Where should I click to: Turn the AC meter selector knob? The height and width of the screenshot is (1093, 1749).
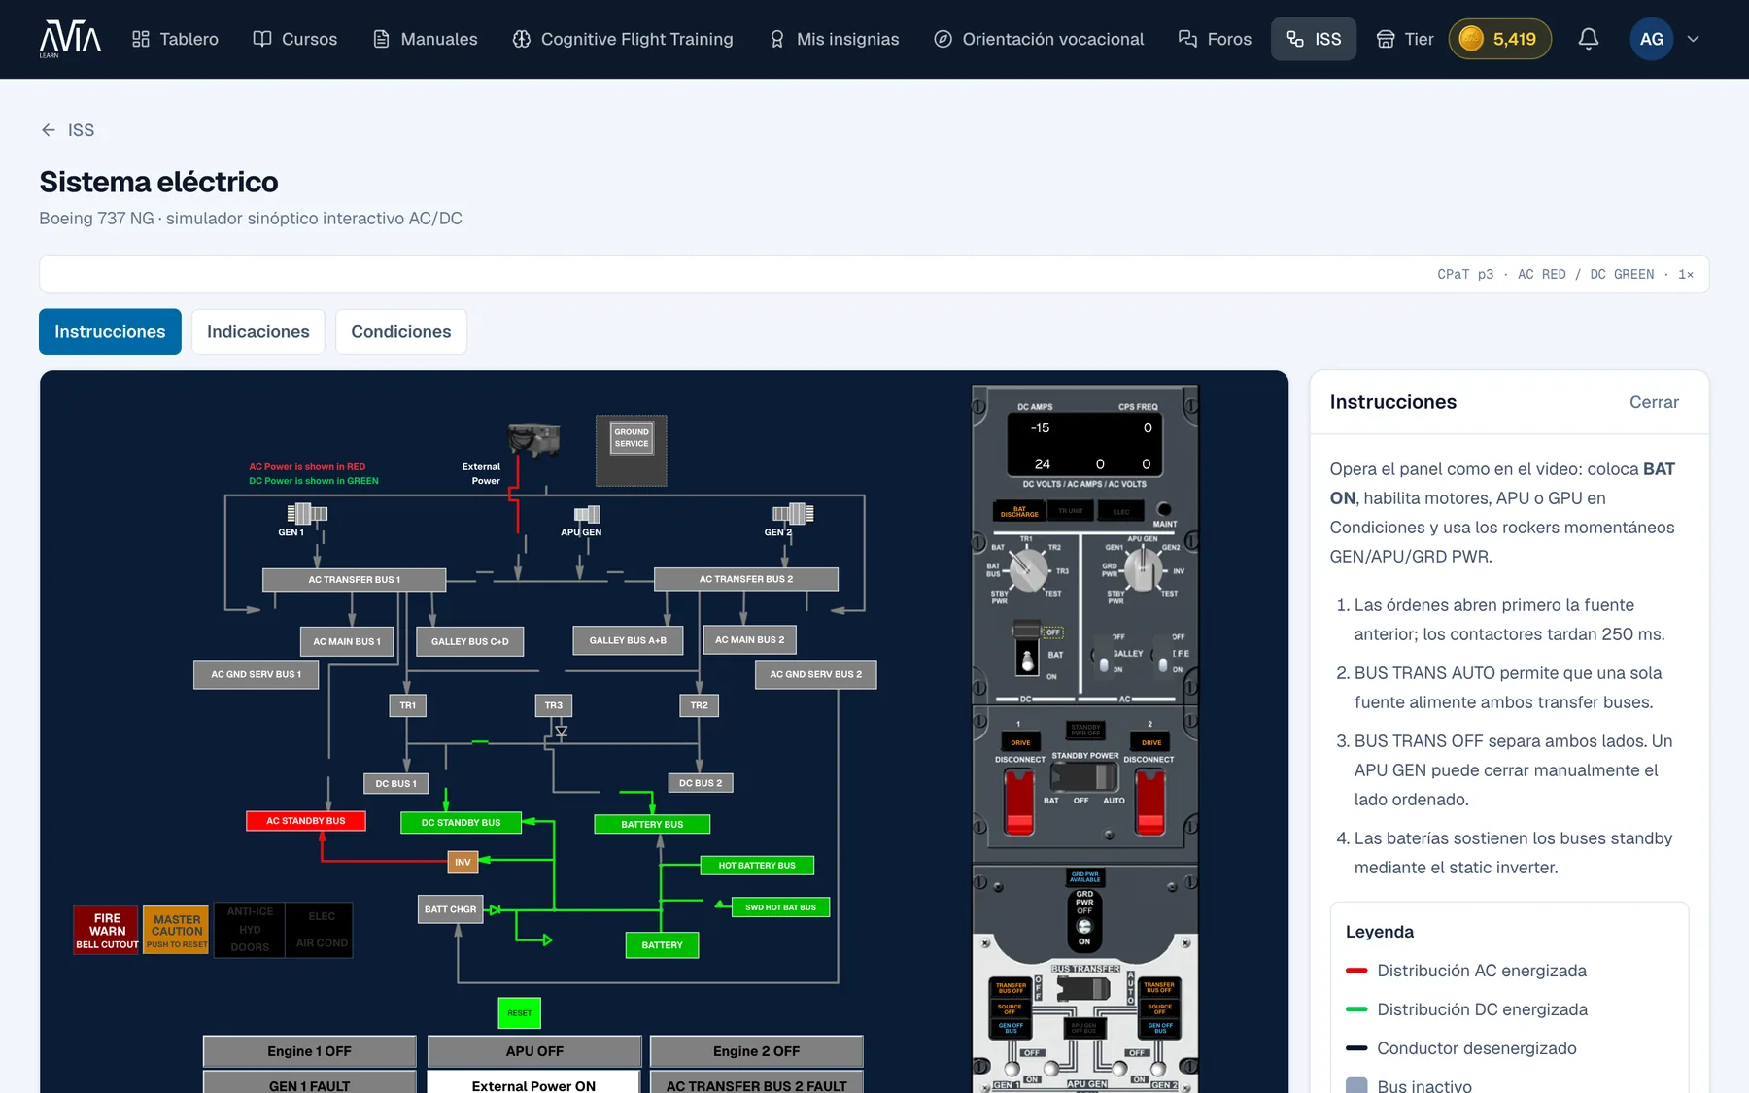[1144, 570]
